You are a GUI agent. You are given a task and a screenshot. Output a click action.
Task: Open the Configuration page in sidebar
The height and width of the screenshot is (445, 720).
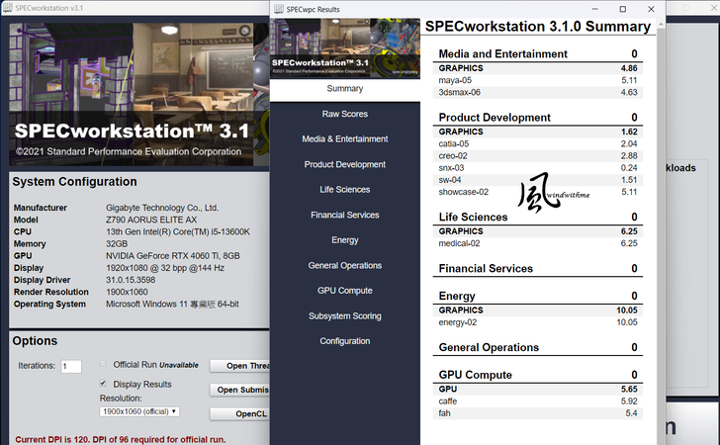tap(344, 341)
